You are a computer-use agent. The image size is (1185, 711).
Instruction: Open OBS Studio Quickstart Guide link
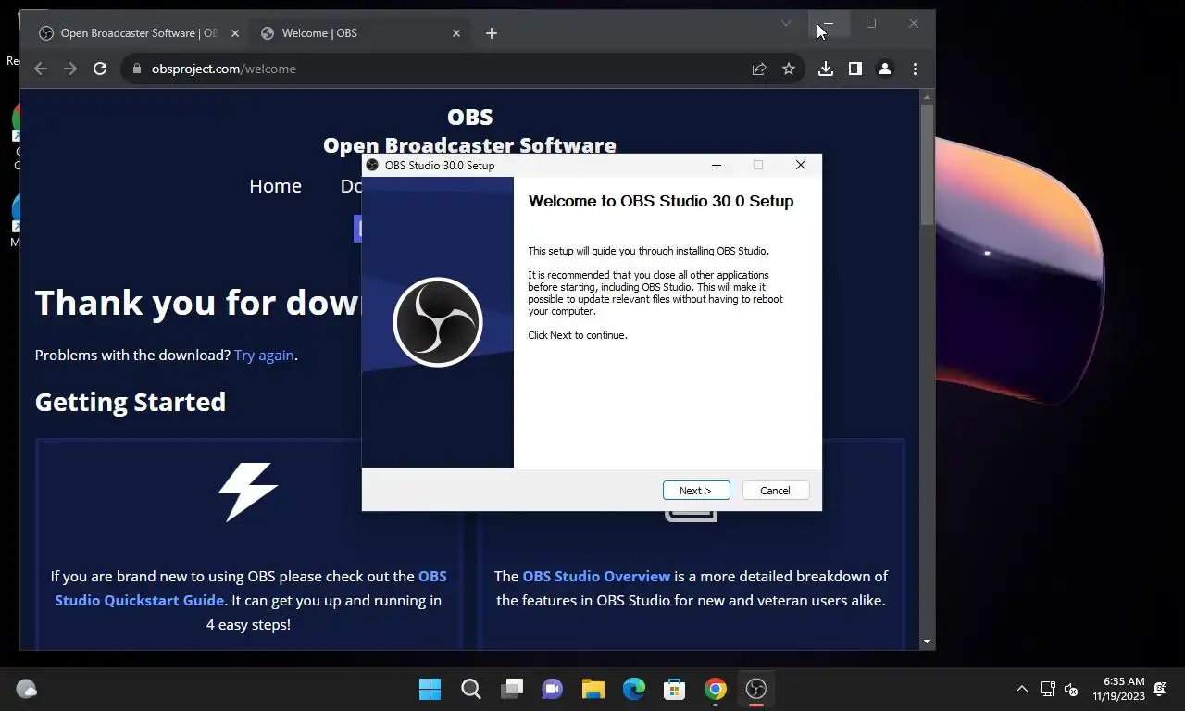click(251, 588)
